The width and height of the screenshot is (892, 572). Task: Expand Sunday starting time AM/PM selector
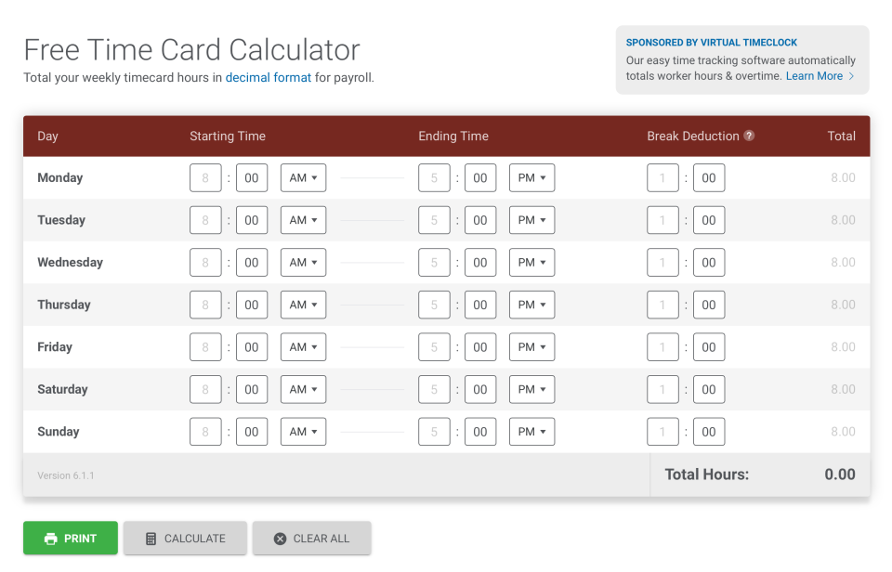pyautogui.click(x=303, y=432)
